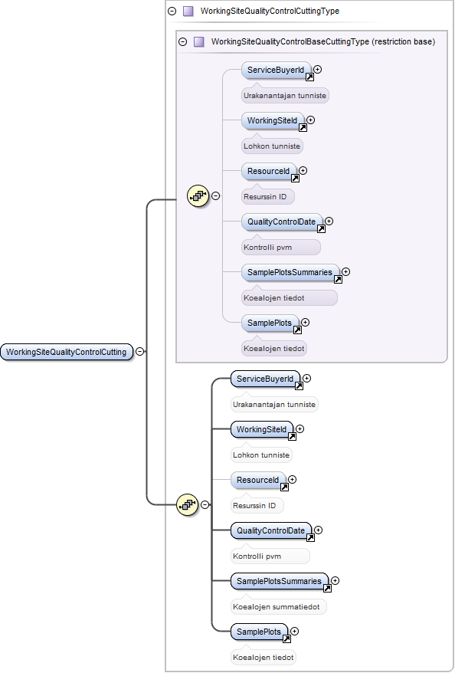Select ResourceId element in the restriction base
Image resolution: width=455 pixels, height=673 pixels.
pos(268,171)
